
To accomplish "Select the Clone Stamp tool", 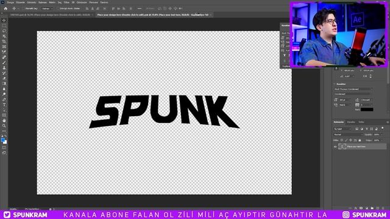I will [x=4, y=68].
